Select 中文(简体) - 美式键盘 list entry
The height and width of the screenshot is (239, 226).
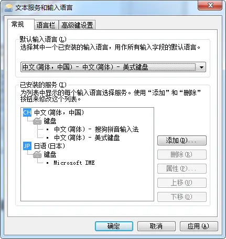pos(87,138)
